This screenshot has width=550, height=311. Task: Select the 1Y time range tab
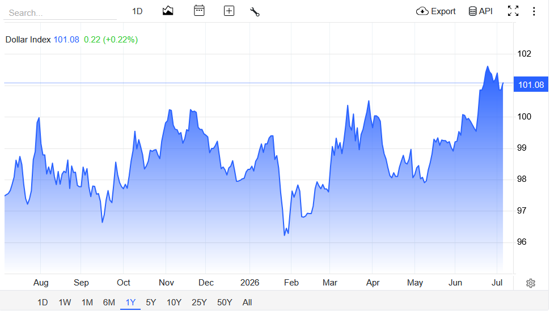pos(130,303)
